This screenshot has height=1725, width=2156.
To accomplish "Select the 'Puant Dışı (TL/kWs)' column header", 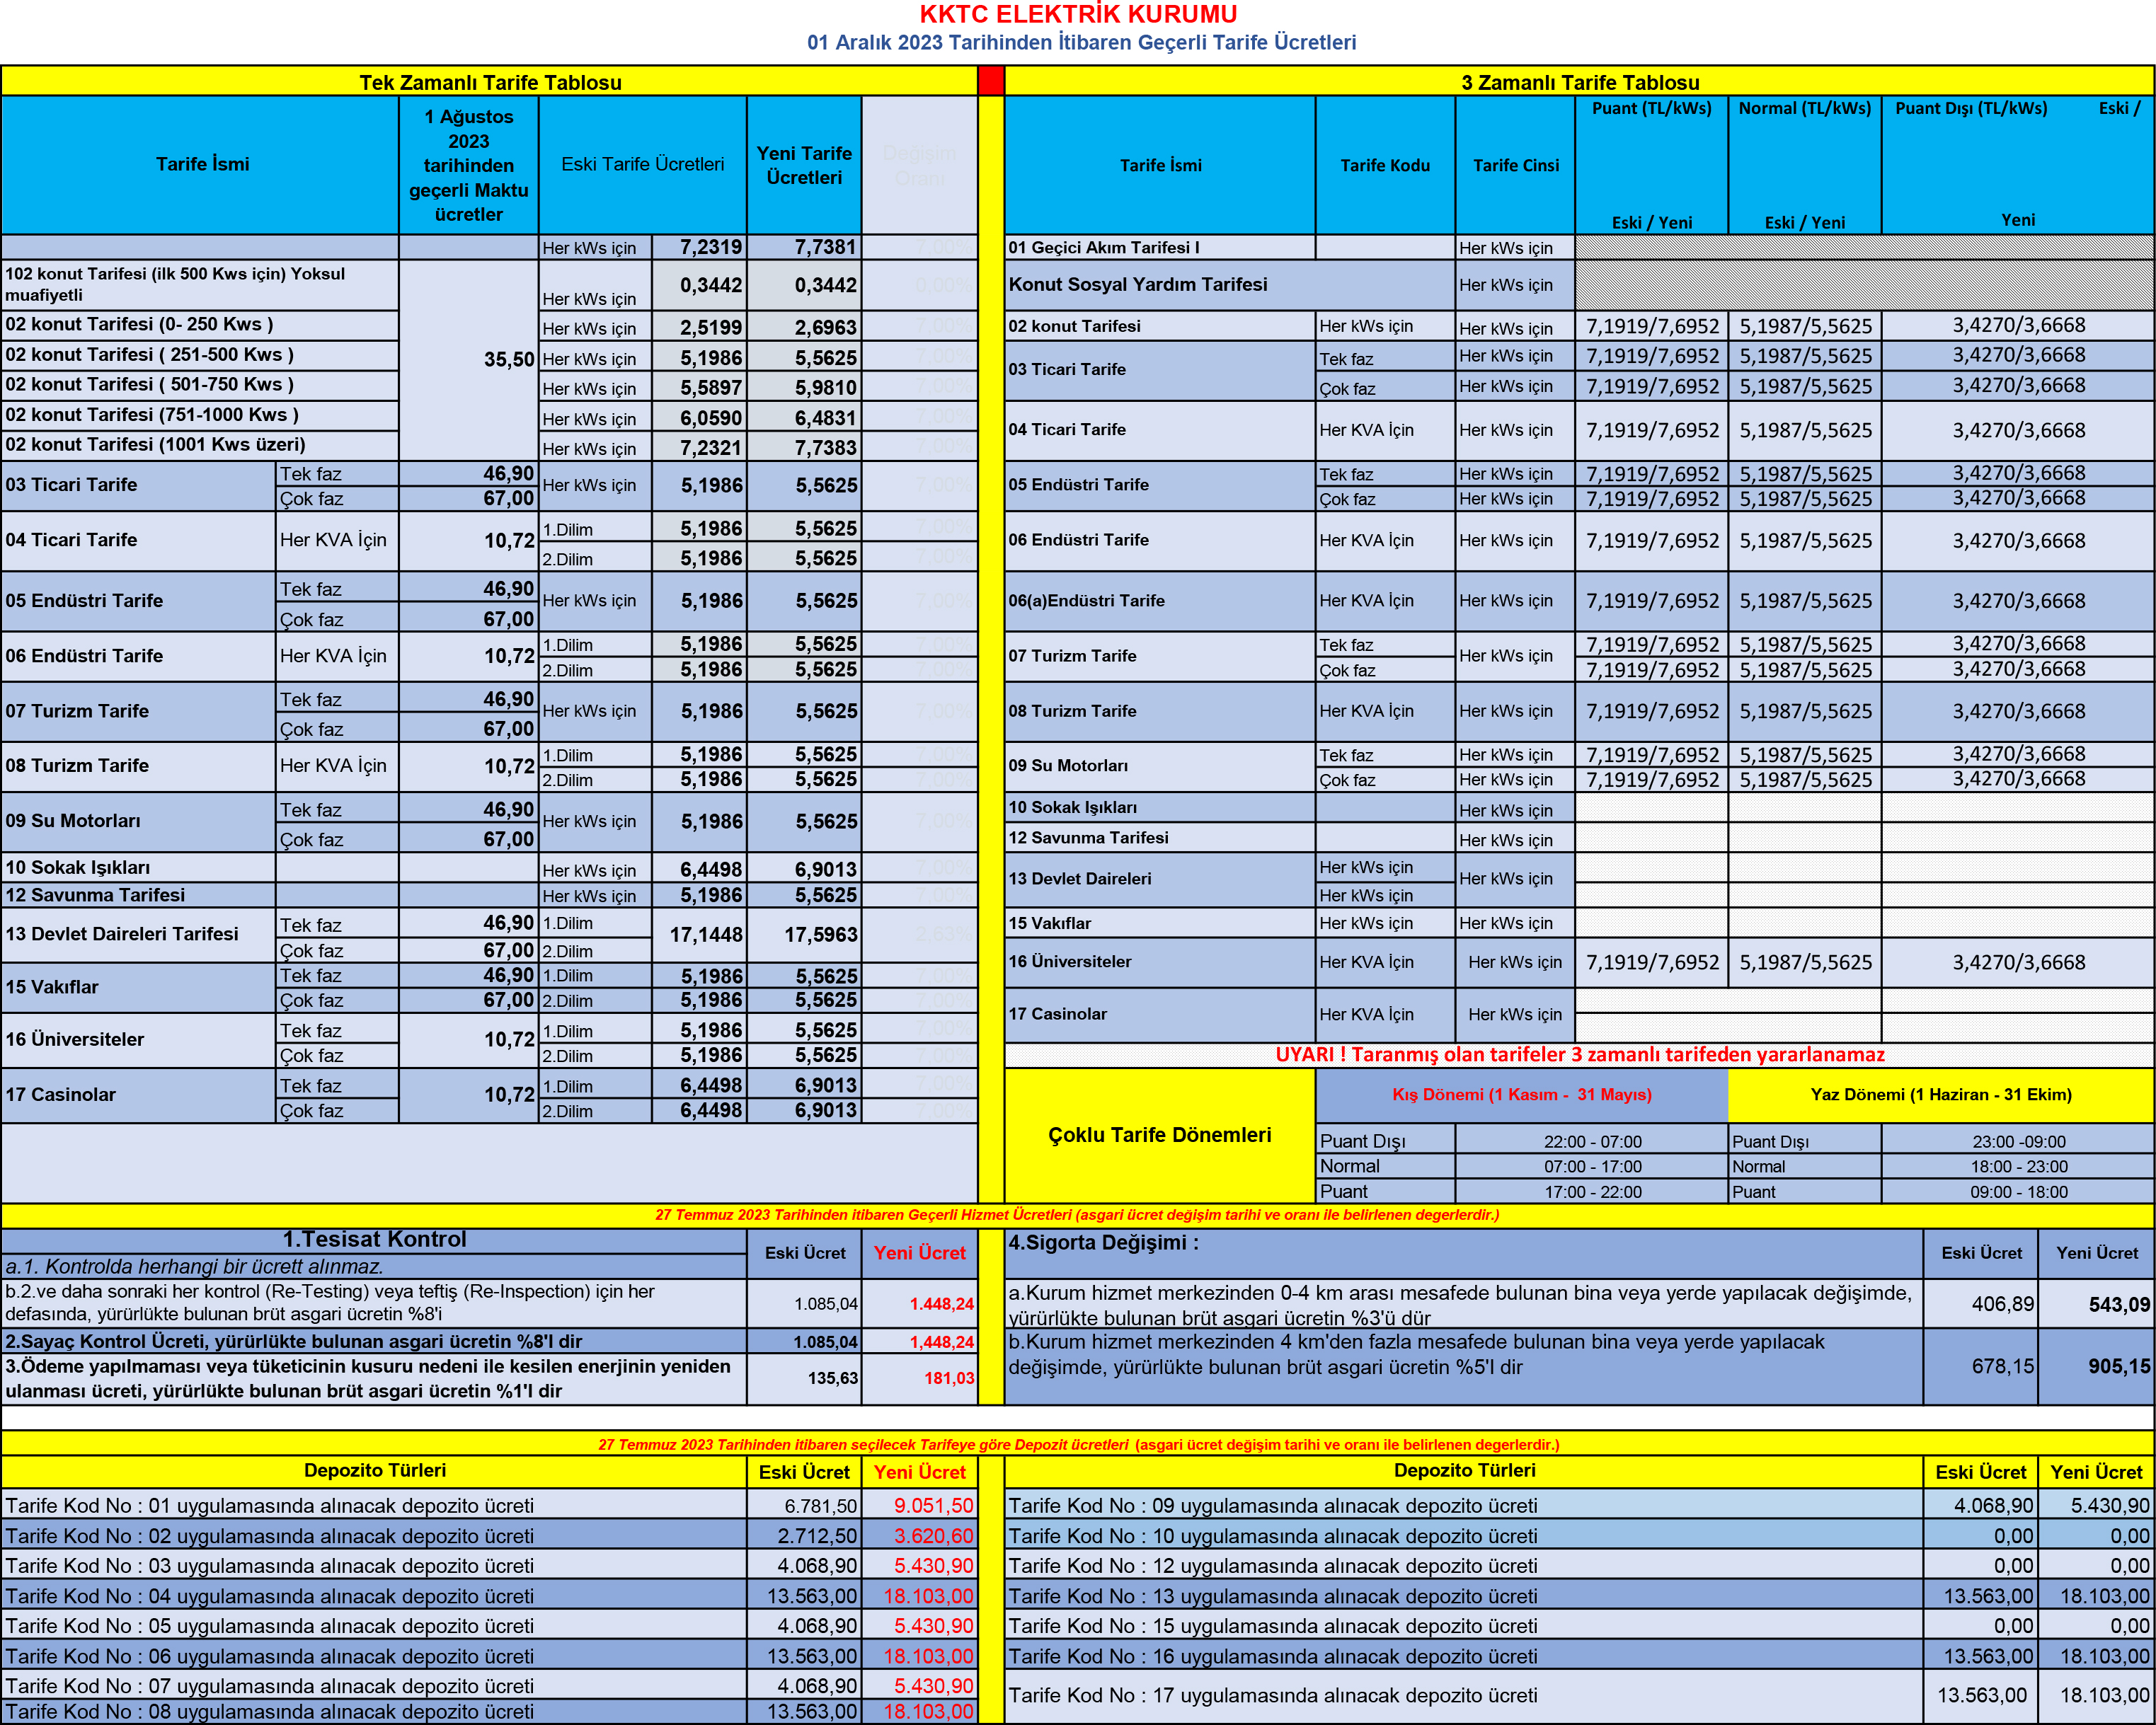I will [x=1971, y=108].
